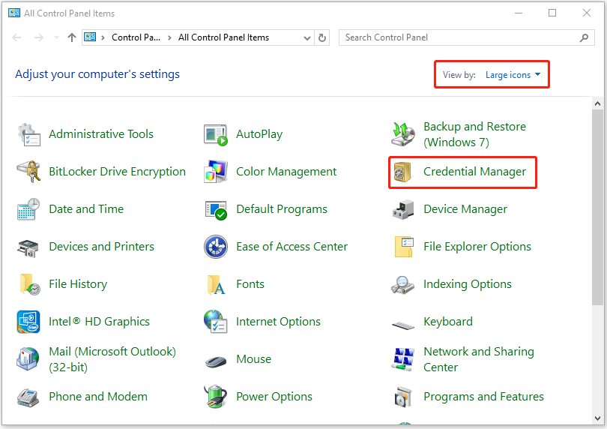Click the Mouse icon
This screenshot has height=429, width=607.
tap(216, 361)
